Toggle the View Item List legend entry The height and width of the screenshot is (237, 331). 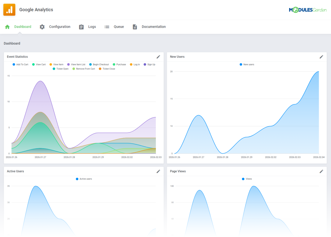click(x=76, y=64)
